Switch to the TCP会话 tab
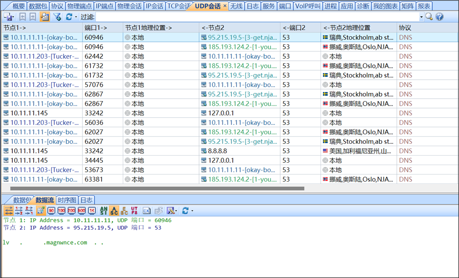Image resolution: width=459 pixels, height=278 pixels. (x=179, y=6)
